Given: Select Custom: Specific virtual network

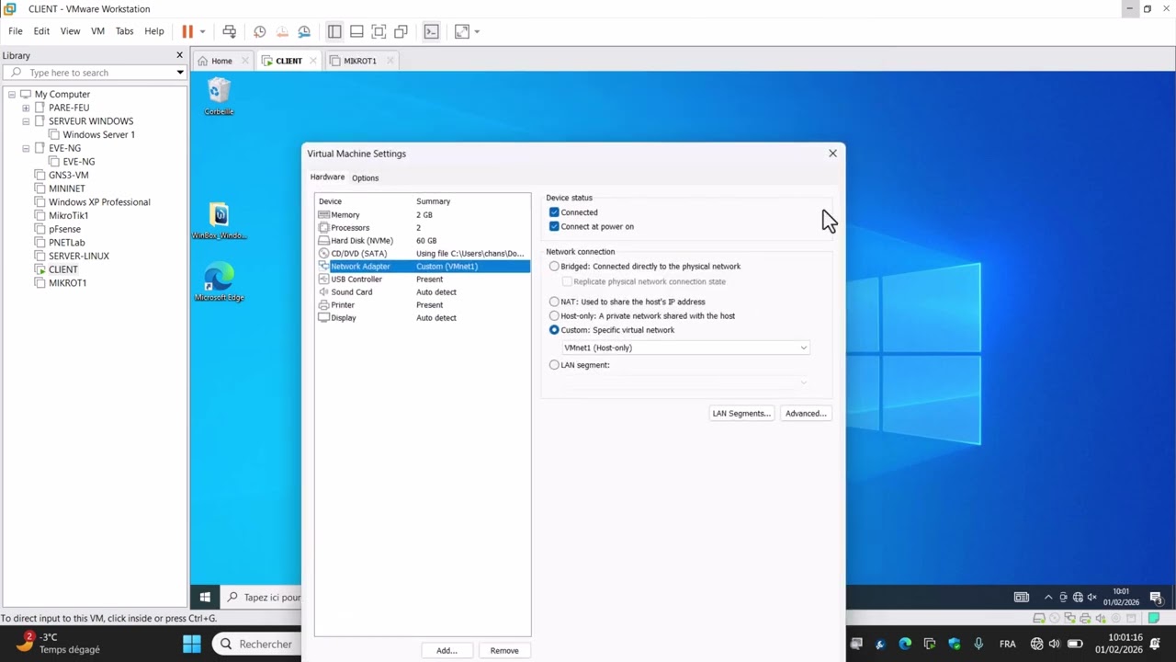Looking at the screenshot, I should [554, 330].
